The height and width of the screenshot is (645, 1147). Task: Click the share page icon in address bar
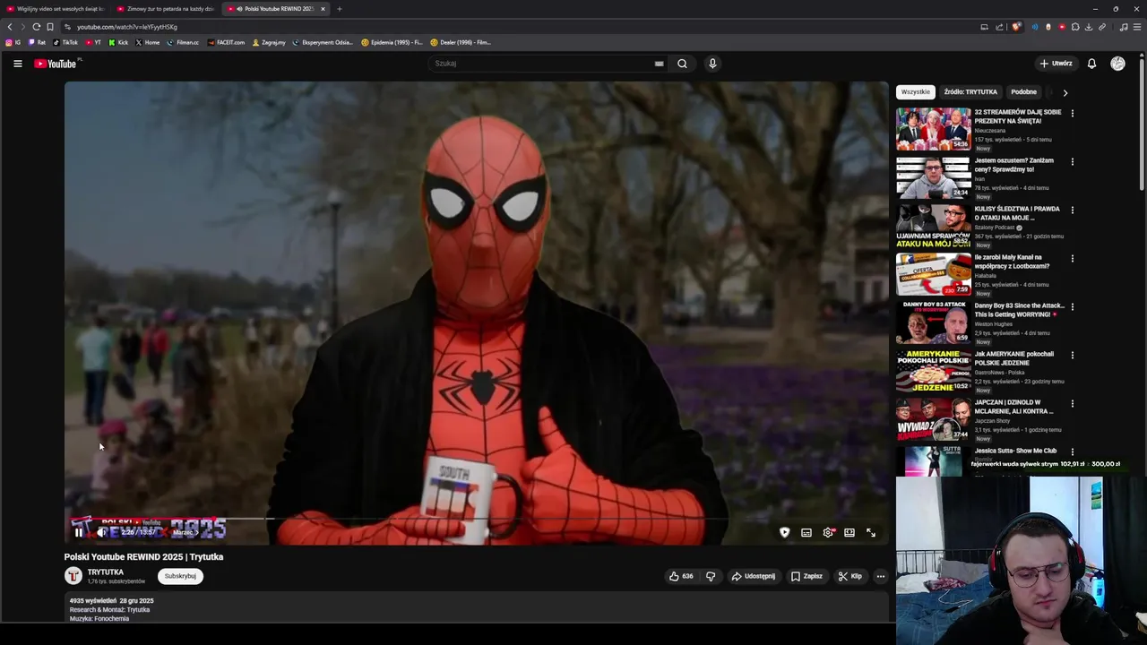[x=999, y=27]
